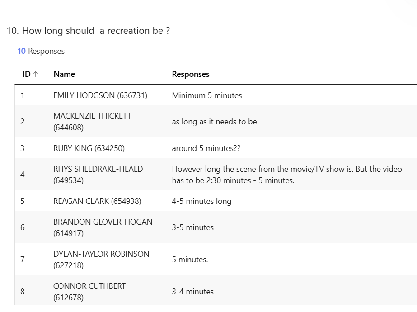Click the 'However long the scene' response
The width and height of the screenshot is (417, 312).
(x=287, y=175)
